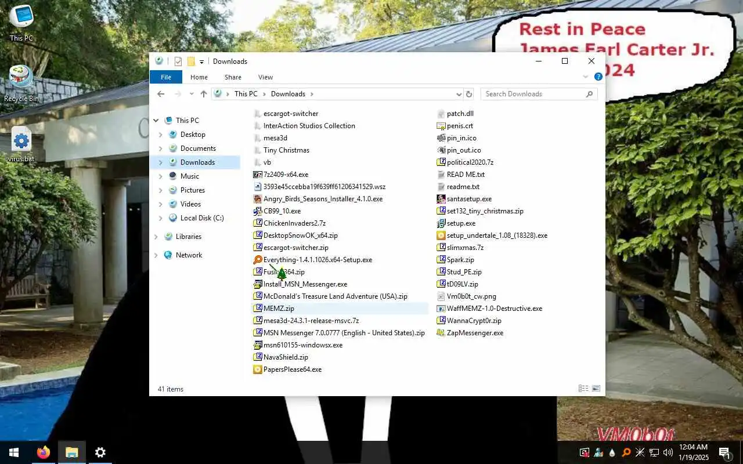Select the WannaCrypt0r.zip file

coord(474,321)
